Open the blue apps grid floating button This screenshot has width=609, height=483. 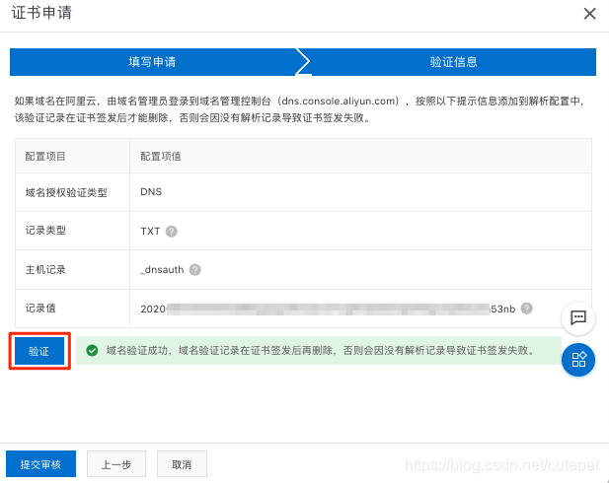[x=578, y=360]
